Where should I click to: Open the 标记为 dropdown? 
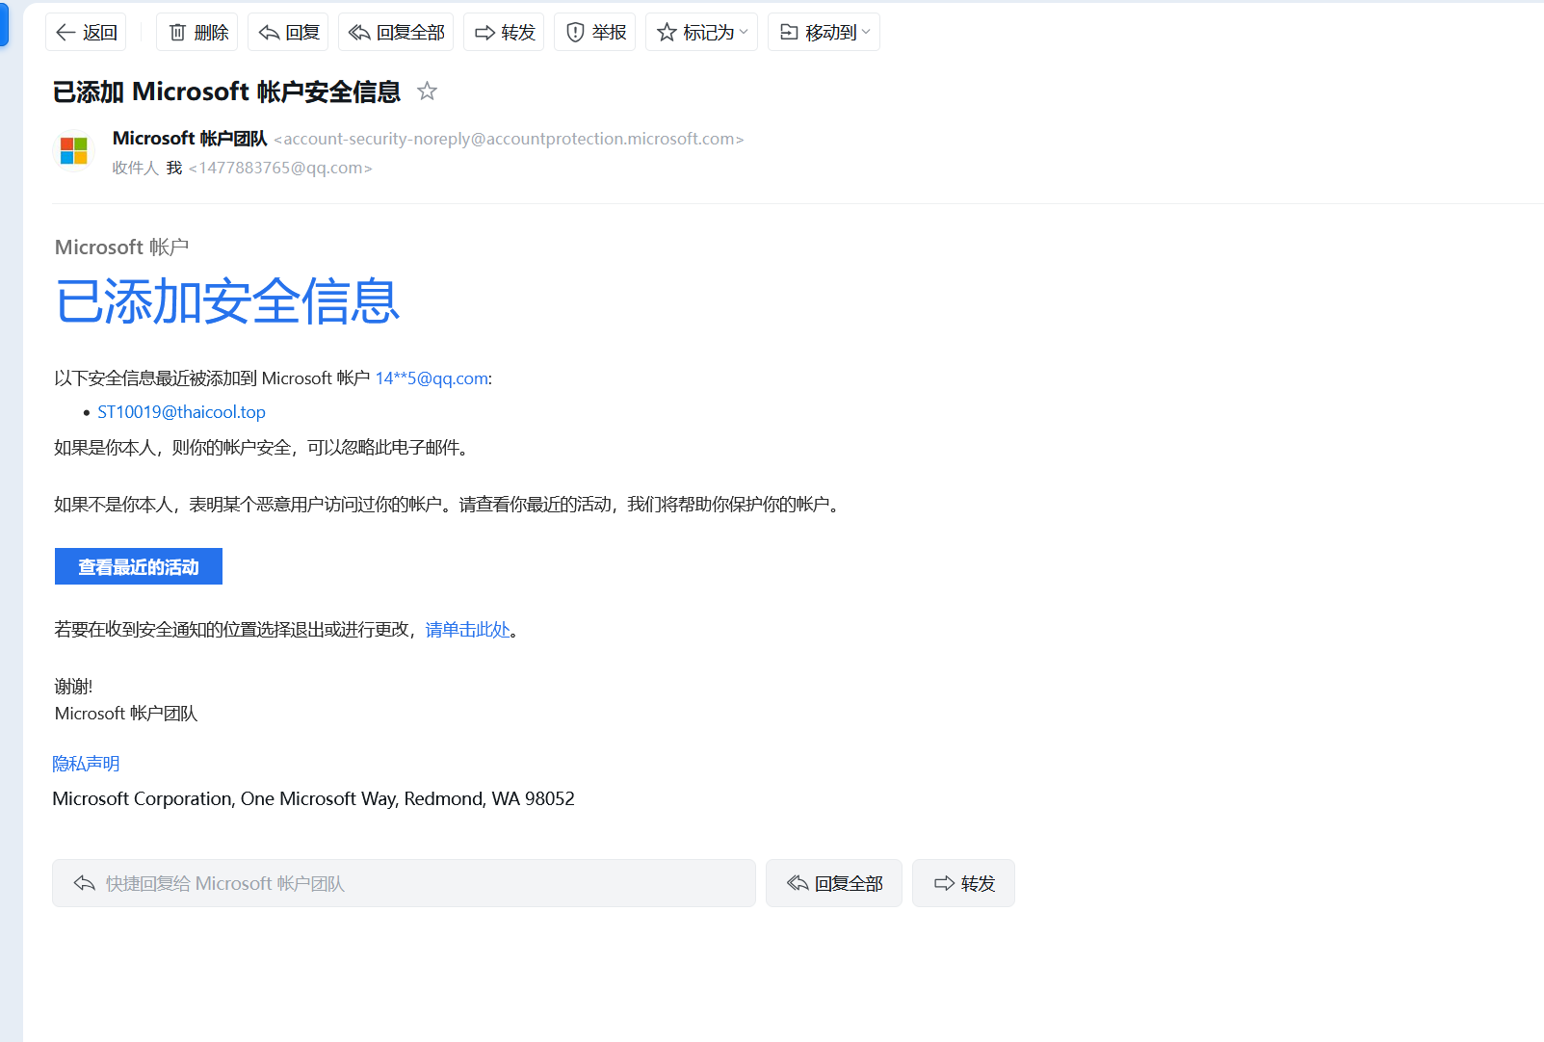click(701, 33)
